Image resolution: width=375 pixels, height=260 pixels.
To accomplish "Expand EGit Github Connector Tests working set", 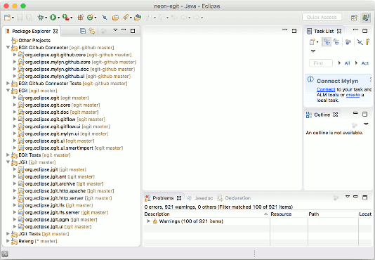I will point(8,84).
